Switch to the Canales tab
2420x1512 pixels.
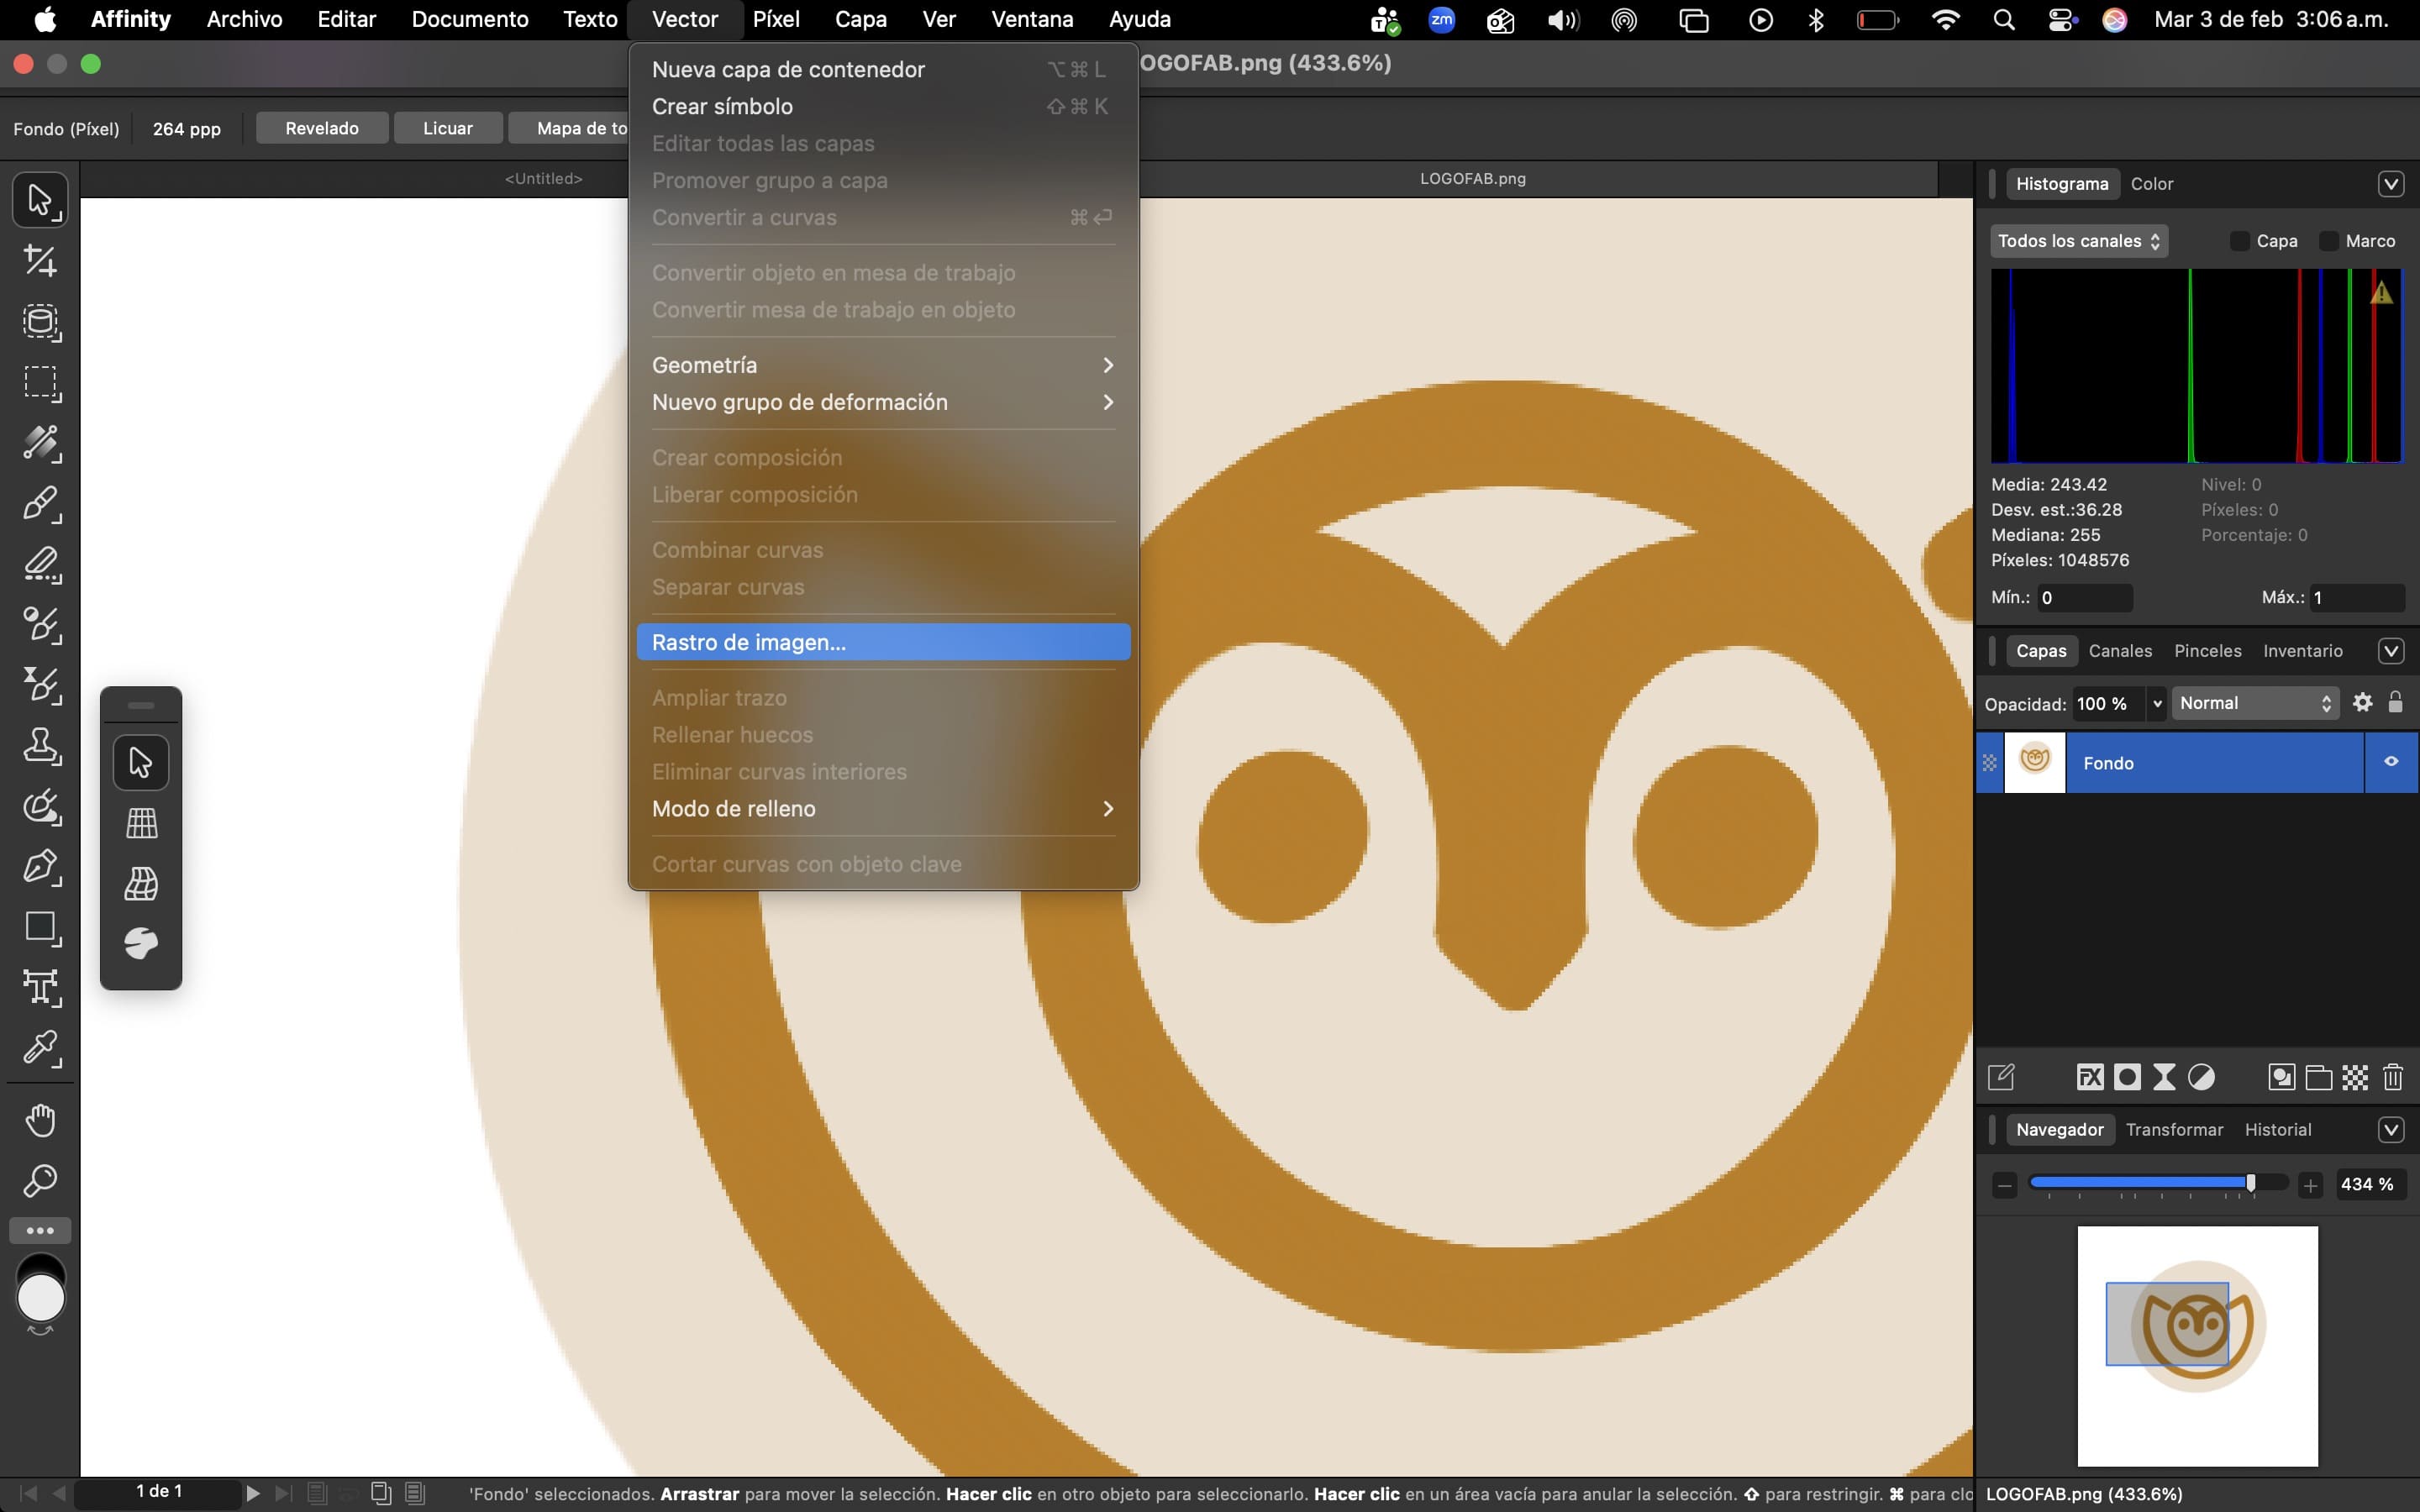[2120, 651]
